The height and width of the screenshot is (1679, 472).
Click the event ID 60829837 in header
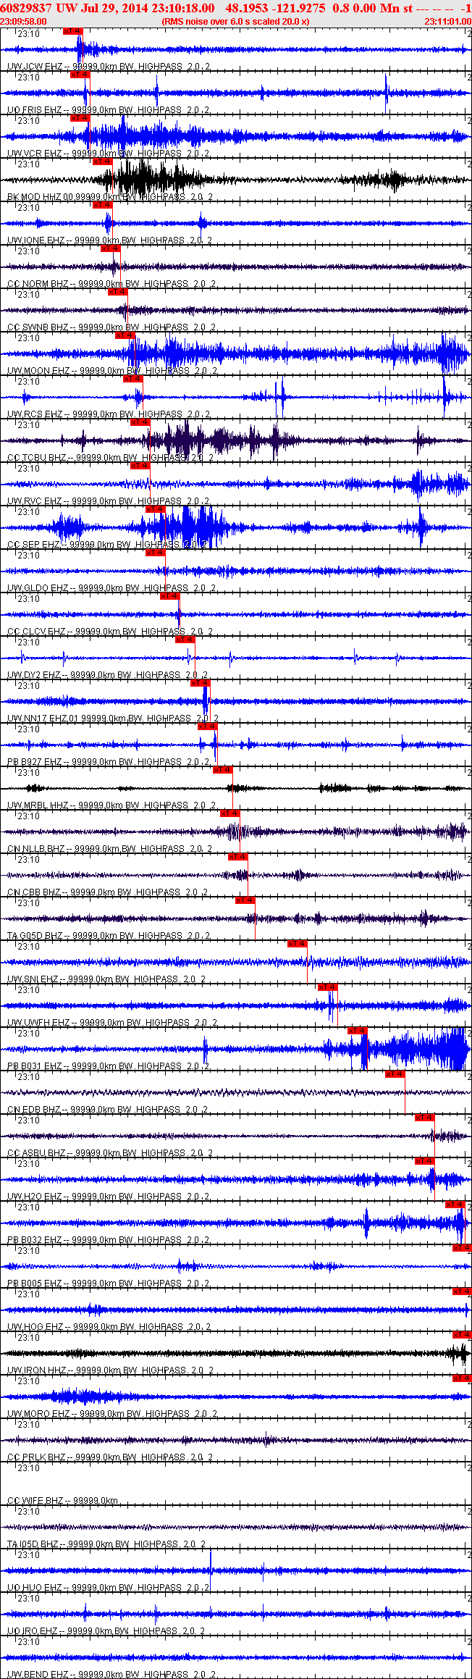(26, 7)
